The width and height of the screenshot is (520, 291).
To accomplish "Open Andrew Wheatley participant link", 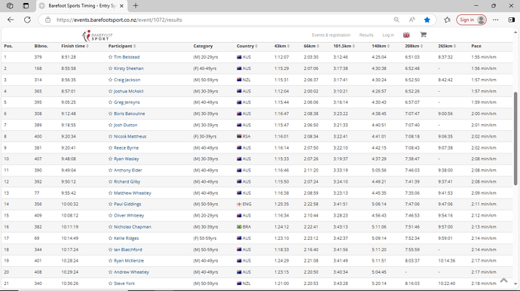I will coord(131,272).
